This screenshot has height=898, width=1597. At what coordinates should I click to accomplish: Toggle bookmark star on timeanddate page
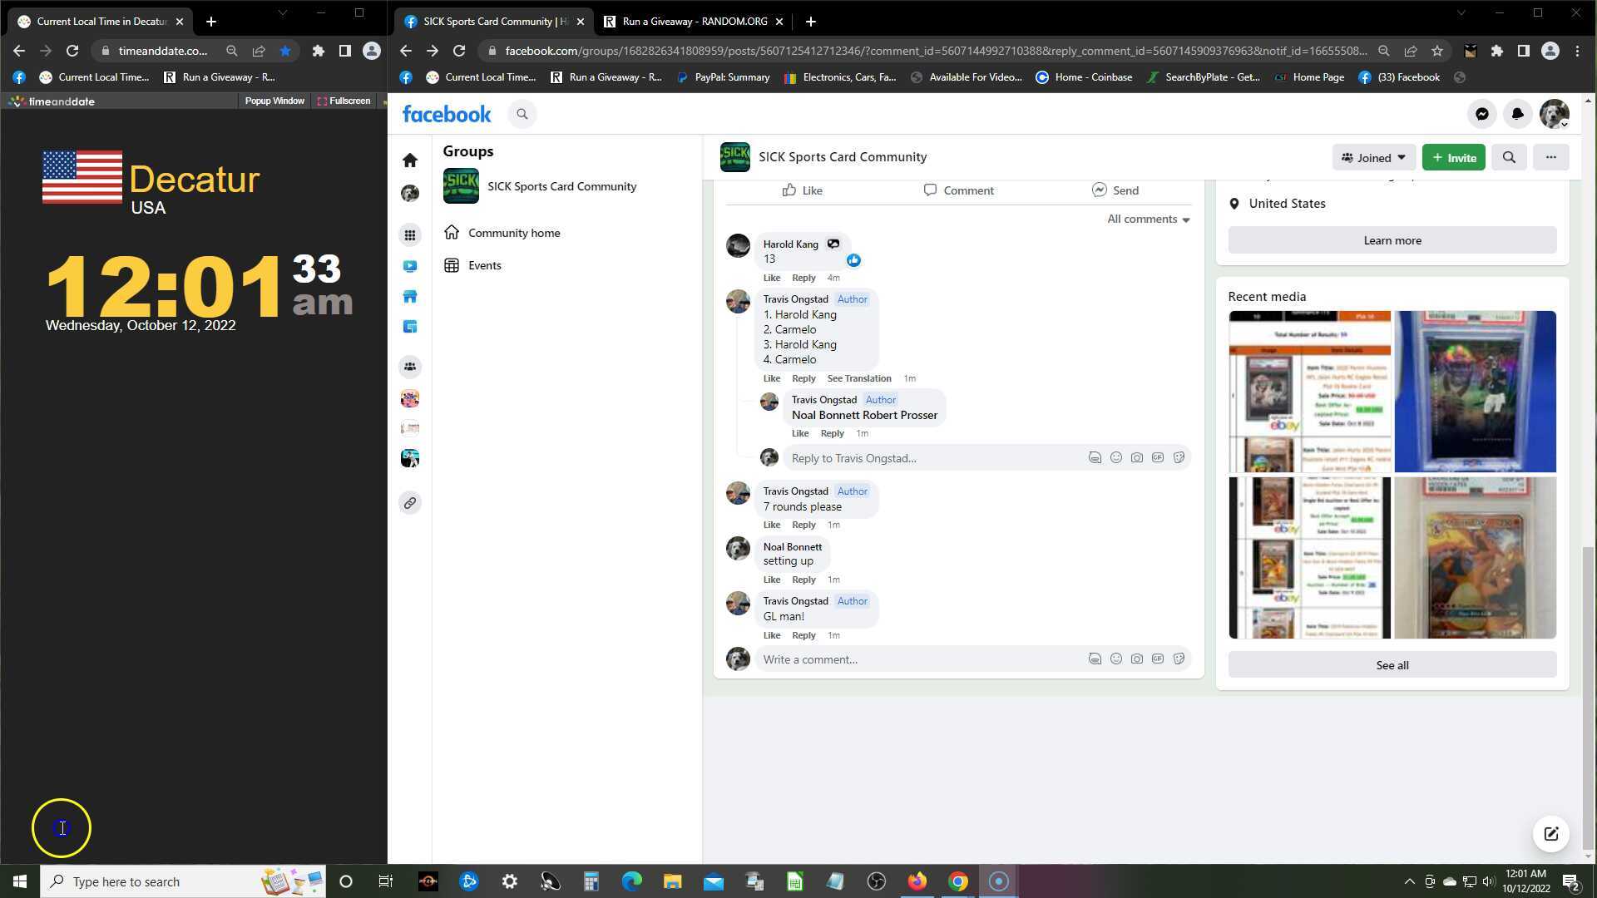tap(285, 51)
